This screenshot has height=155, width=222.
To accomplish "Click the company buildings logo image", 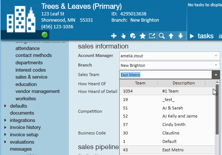I will pyautogui.click(x=21, y=18).
